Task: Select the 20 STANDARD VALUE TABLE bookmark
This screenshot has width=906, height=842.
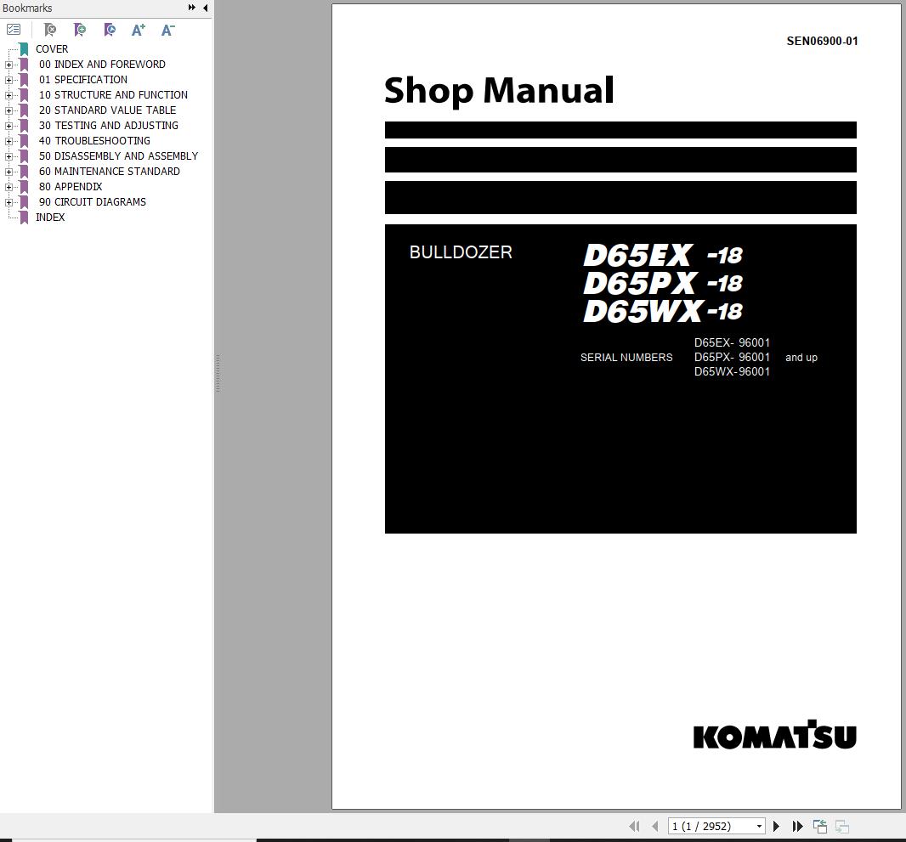Action: [108, 110]
